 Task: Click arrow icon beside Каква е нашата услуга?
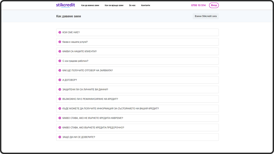tap(60, 42)
